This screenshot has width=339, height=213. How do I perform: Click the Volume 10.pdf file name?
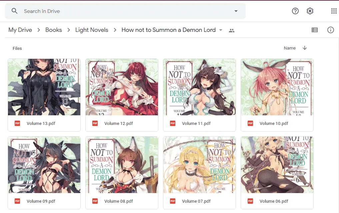[x=274, y=124]
